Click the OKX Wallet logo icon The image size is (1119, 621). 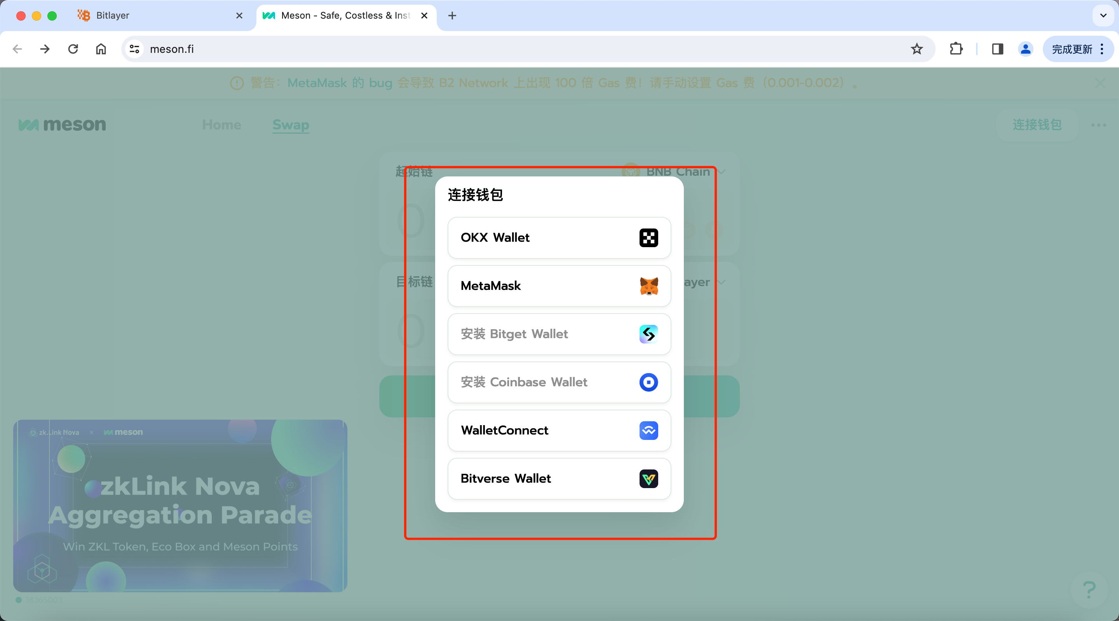[x=648, y=238]
